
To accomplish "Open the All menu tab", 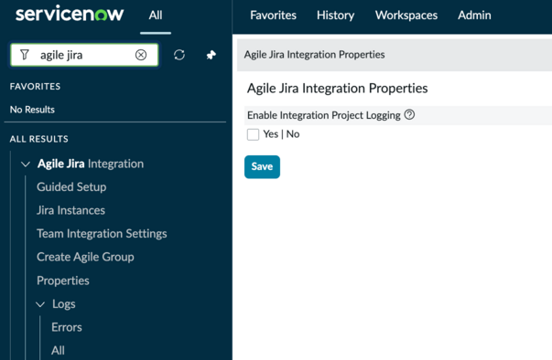I will pyautogui.click(x=156, y=16).
